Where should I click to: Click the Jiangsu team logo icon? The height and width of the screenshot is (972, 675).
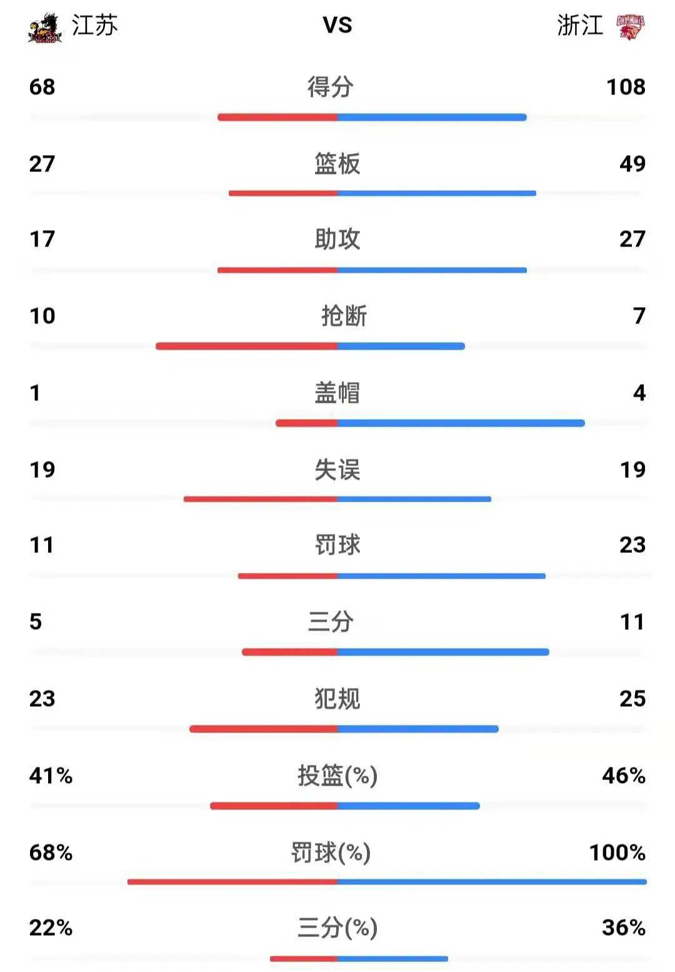pyautogui.click(x=45, y=28)
